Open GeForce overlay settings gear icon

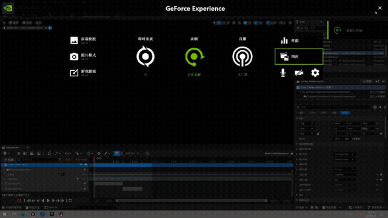[x=315, y=73]
